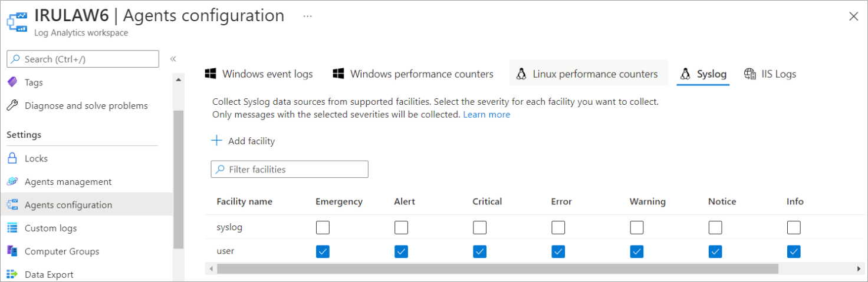This screenshot has height=282, width=868.
Task: Collapse the sidebar with double chevron
Action: tap(173, 59)
